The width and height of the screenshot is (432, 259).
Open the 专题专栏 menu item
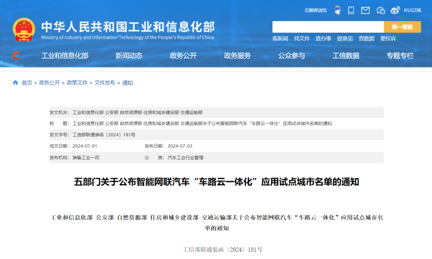pos(400,56)
